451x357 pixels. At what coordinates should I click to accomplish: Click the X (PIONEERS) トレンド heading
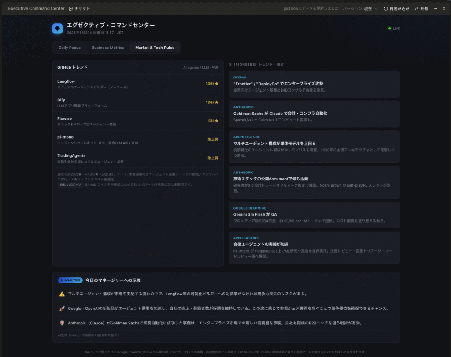(256, 64)
